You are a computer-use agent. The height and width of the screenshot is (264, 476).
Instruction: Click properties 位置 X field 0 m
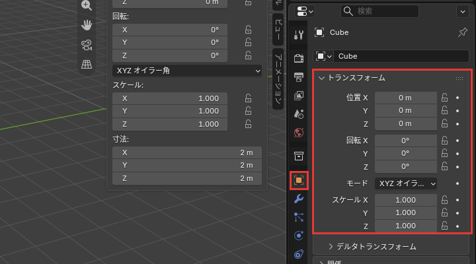pyautogui.click(x=406, y=98)
